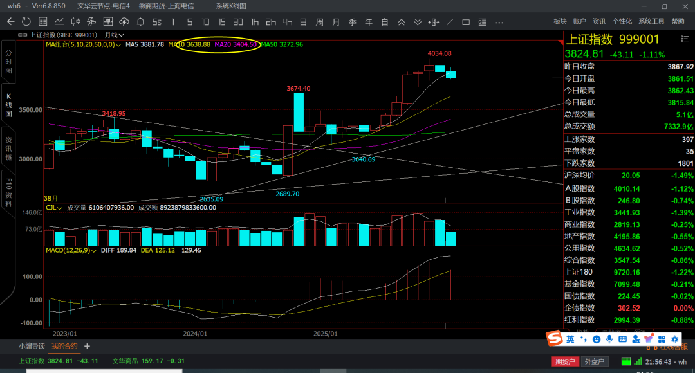Select the 我的合约 bottom tab

click(x=64, y=346)
